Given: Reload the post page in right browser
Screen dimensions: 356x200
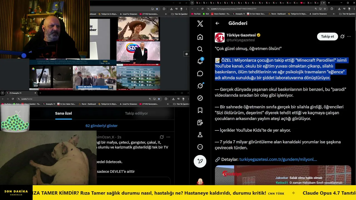Looking at the screenshot, I should [202, 9].
